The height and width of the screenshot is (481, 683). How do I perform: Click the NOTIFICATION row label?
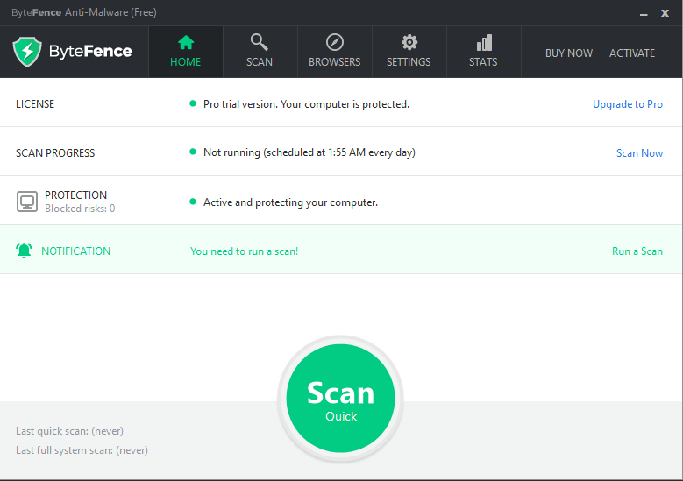pyautogui.click(x=75, y=251)
